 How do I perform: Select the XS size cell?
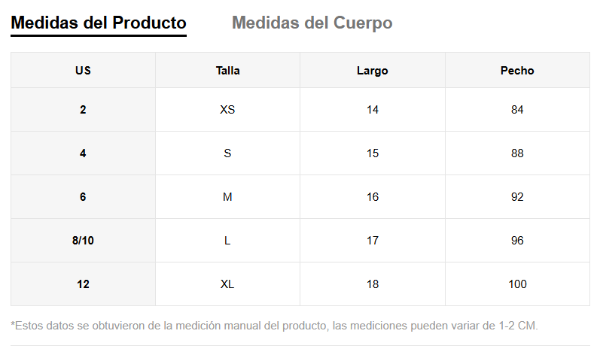[x=227, y=110]
